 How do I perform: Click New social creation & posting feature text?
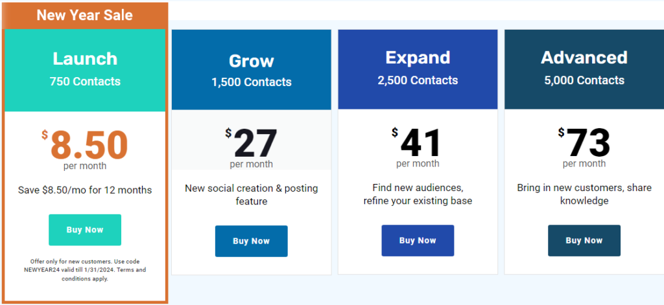point(251,194)
